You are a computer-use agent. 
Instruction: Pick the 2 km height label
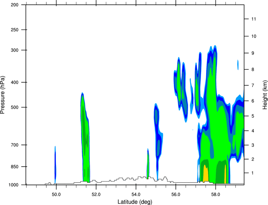point(253,159)
